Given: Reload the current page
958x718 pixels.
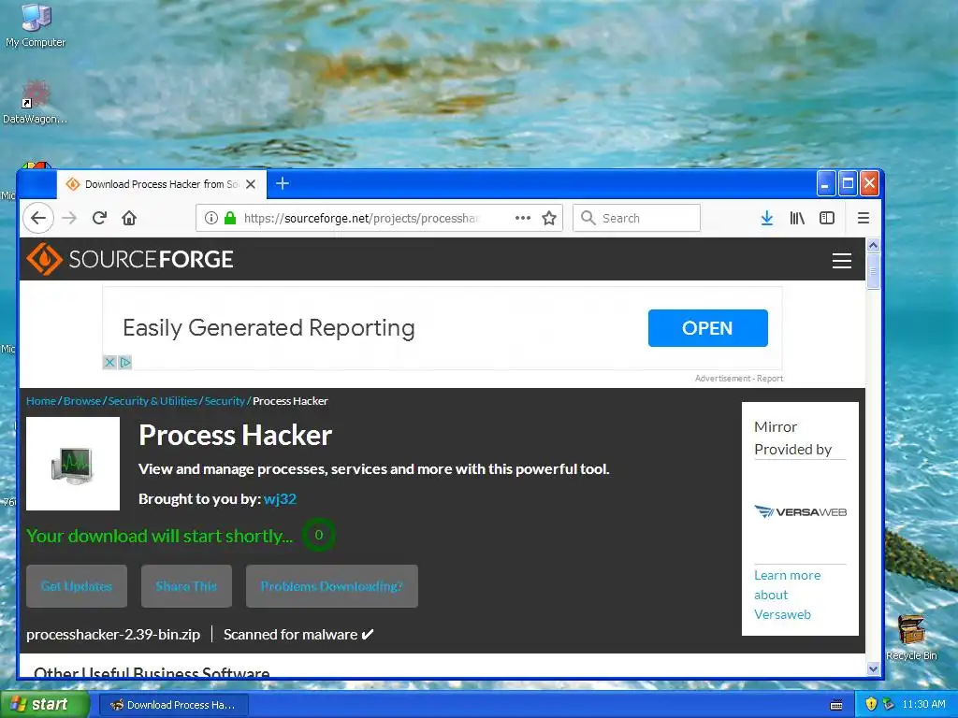Looking at the screenshot, I should [x=99, y=218].
